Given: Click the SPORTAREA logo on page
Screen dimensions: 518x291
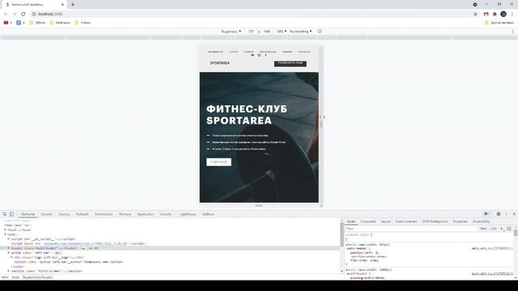Looking at the screenshot, I should click(x=219, y=63).
